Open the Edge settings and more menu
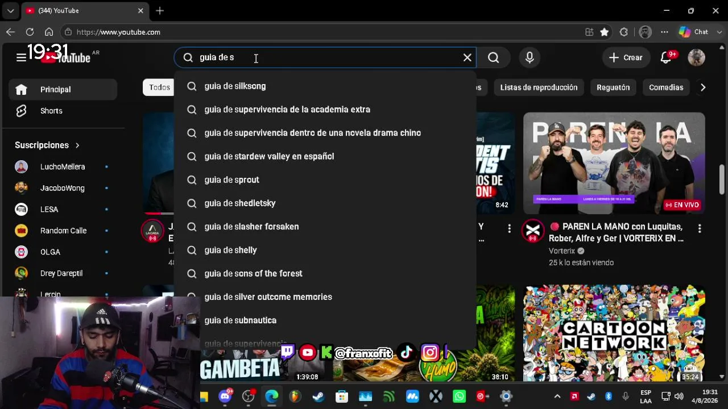Image resolution: width=728 pixels, height=409 pixels. pos(664,32)
